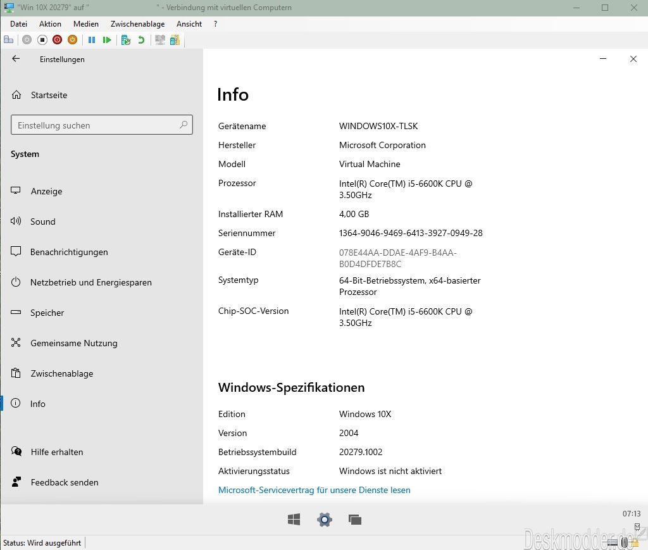Open Task View from the taskbar
Screen dimensions: 648x550
click(x=355, y=520)
